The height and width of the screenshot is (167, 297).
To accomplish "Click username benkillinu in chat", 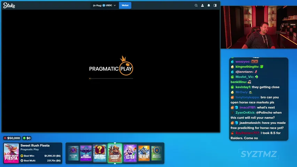I will click(x=239, y=82).
